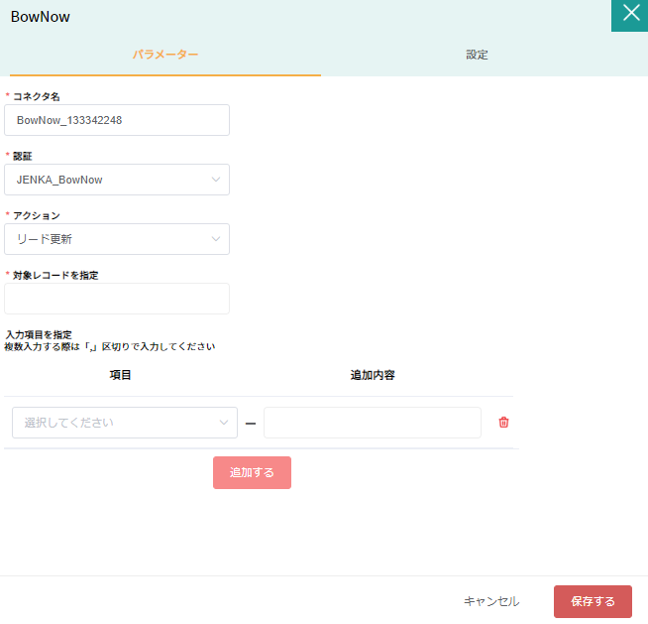Screen dimensions: 648x624
Task: Select the 追加内容 column header
Action: (x=373, y=375)
